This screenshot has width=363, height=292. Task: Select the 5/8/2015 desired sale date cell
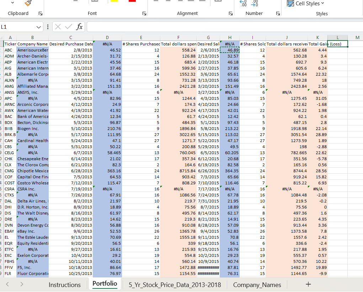[x=208, y=128]
